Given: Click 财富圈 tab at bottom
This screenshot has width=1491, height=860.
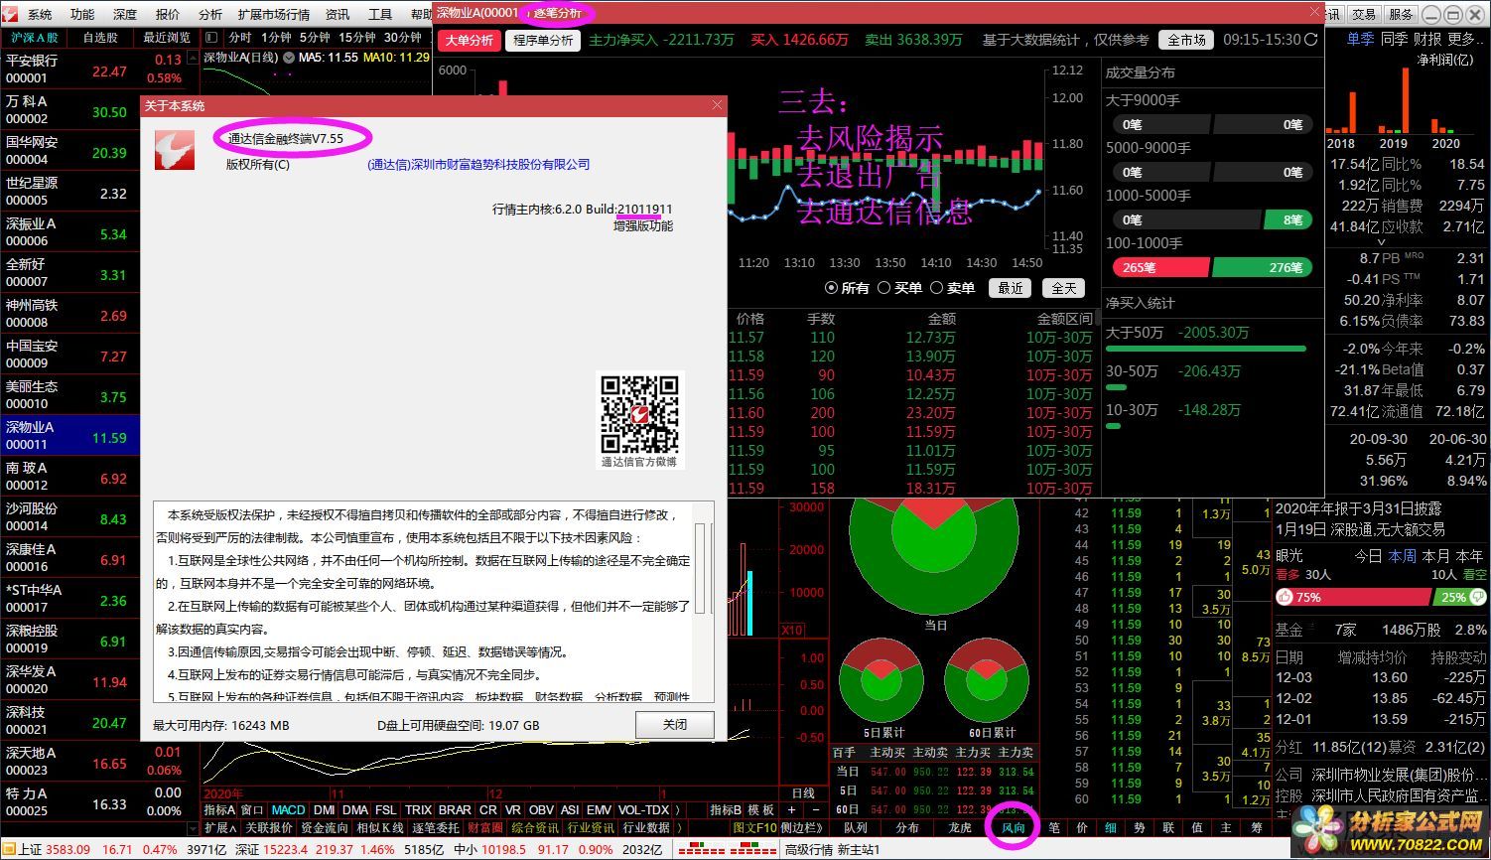Looking at the screenshot, I should point(485,827).
